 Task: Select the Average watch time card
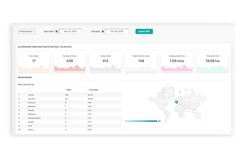(177, 62)
